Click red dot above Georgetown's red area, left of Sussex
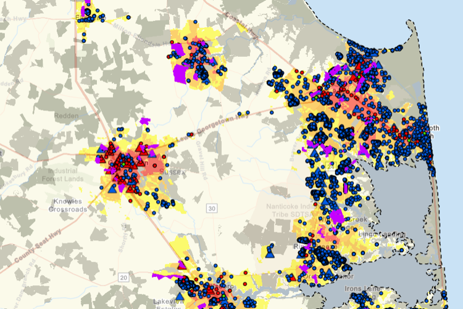This screenshot has width=463, height=309. tap(164, 157)
